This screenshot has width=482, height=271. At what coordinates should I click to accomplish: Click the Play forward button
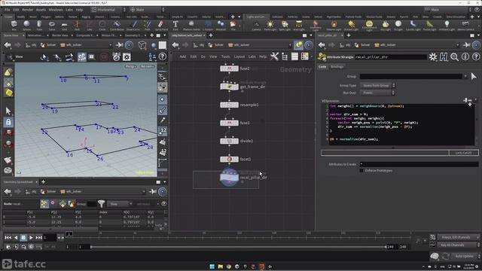[31, 238]
